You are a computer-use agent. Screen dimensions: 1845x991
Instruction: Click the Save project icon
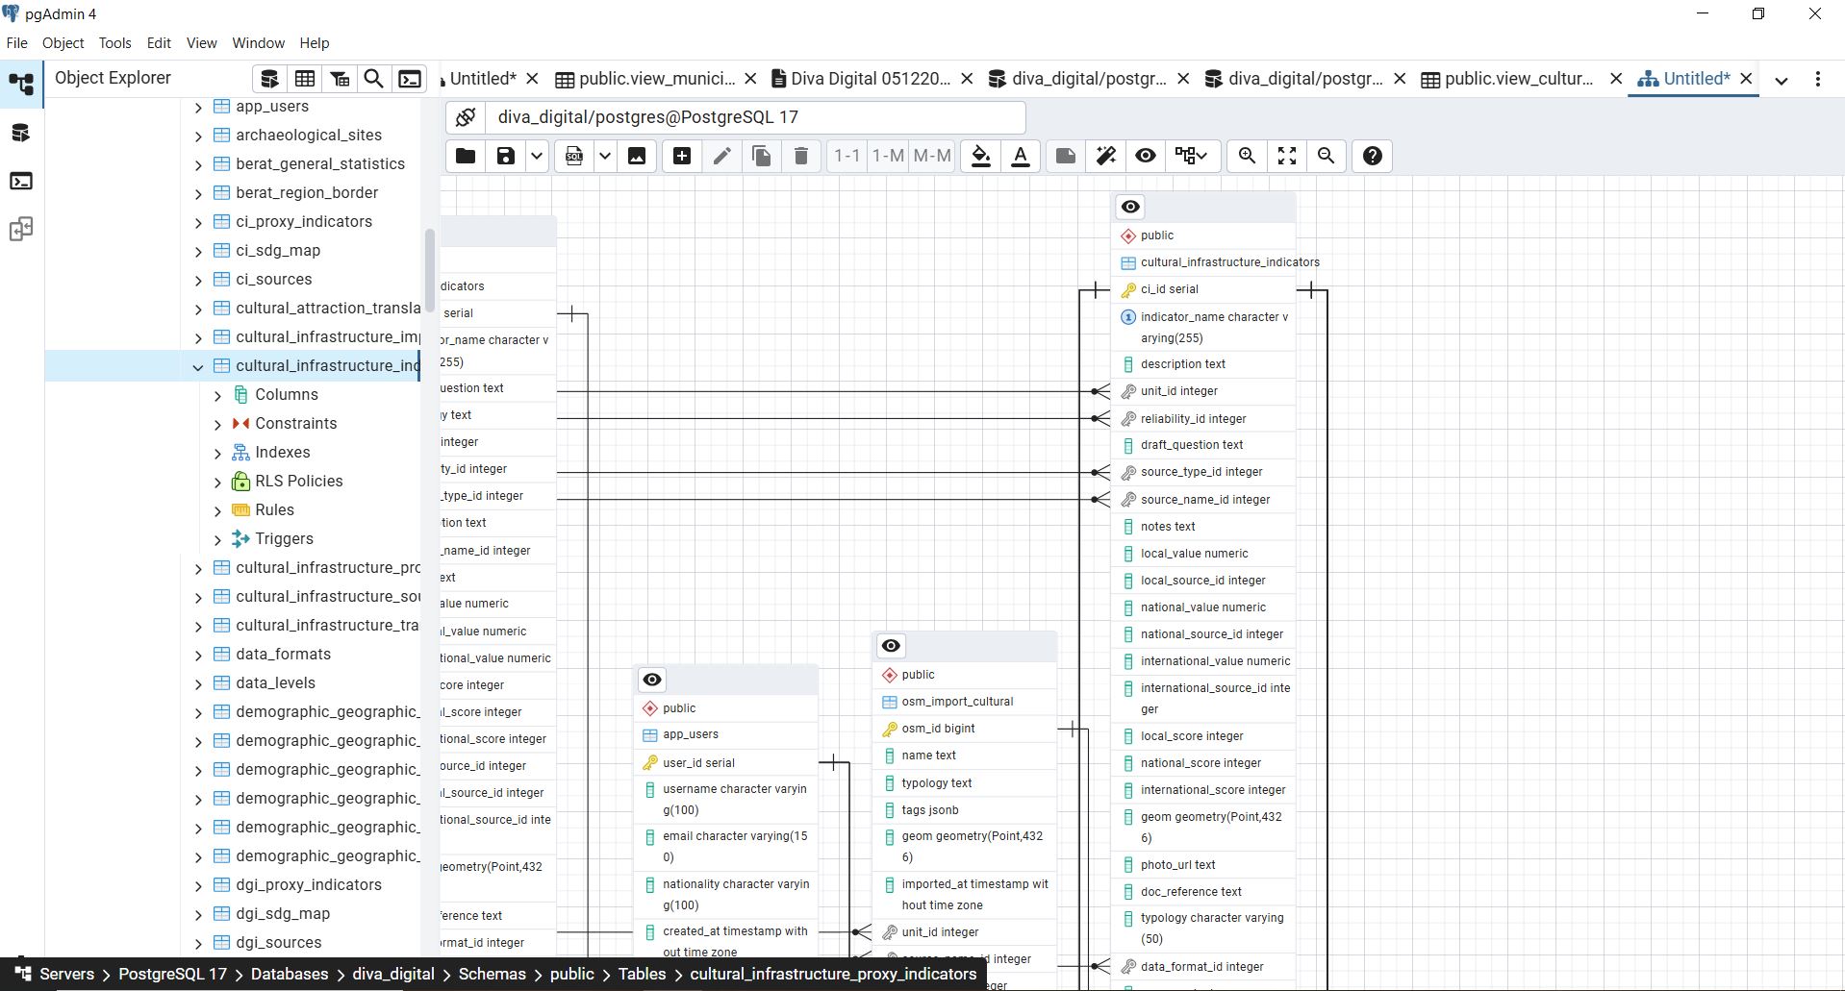[x=505, y=156]
